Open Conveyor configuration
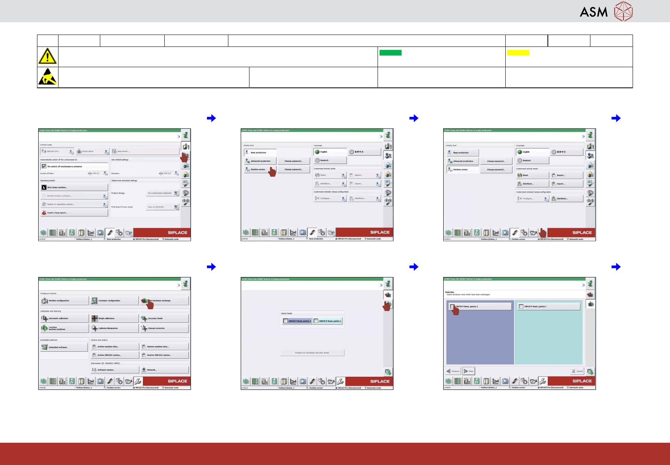This screenshot has height=465, width=670. (115, 301)
